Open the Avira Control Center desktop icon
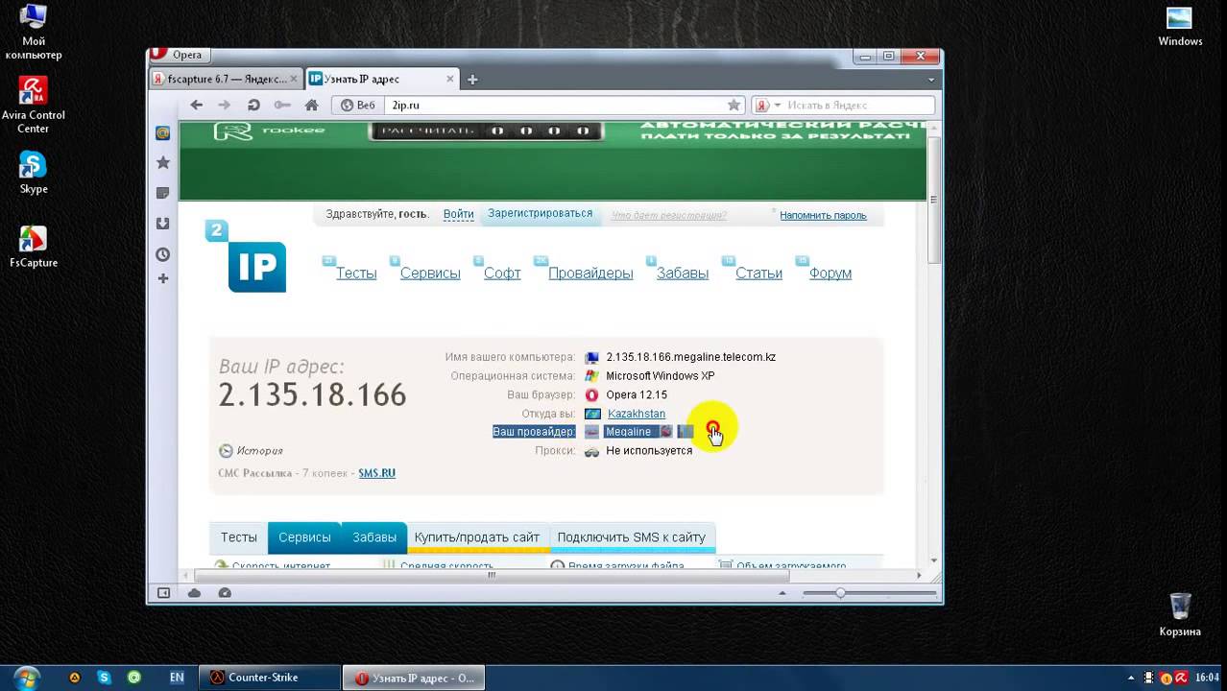The height and width of the screenshot is (691, 1227). (x=34, y=106)
